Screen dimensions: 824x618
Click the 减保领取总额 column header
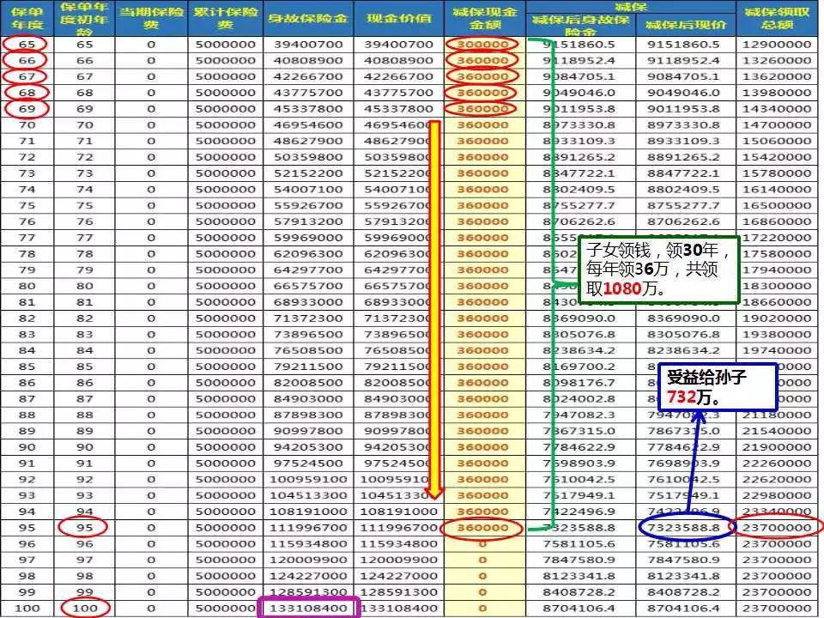779,18
